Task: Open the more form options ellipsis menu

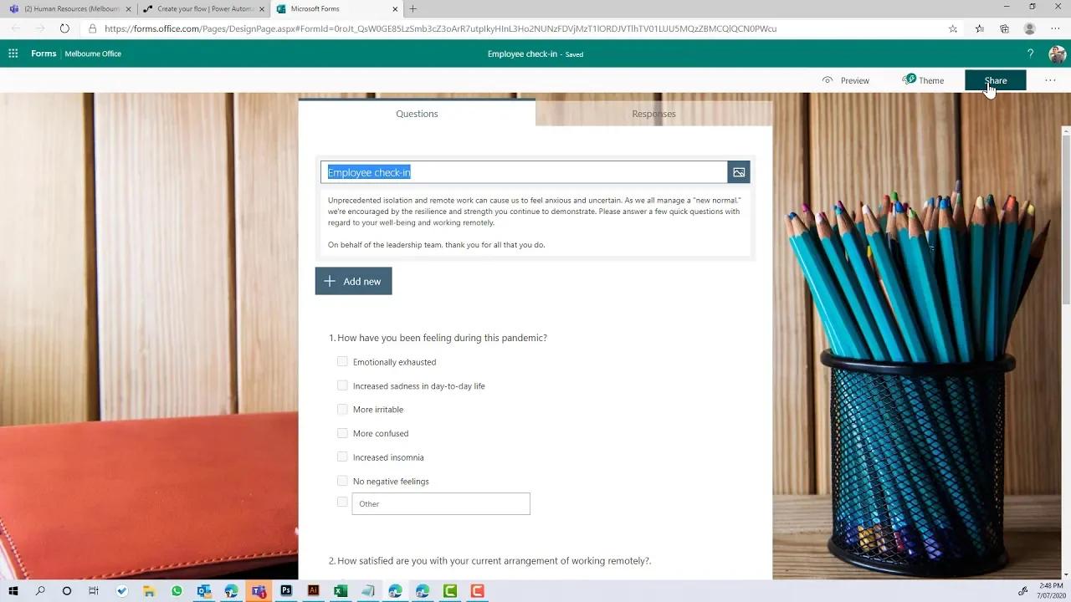Action: coord(1049,80)
